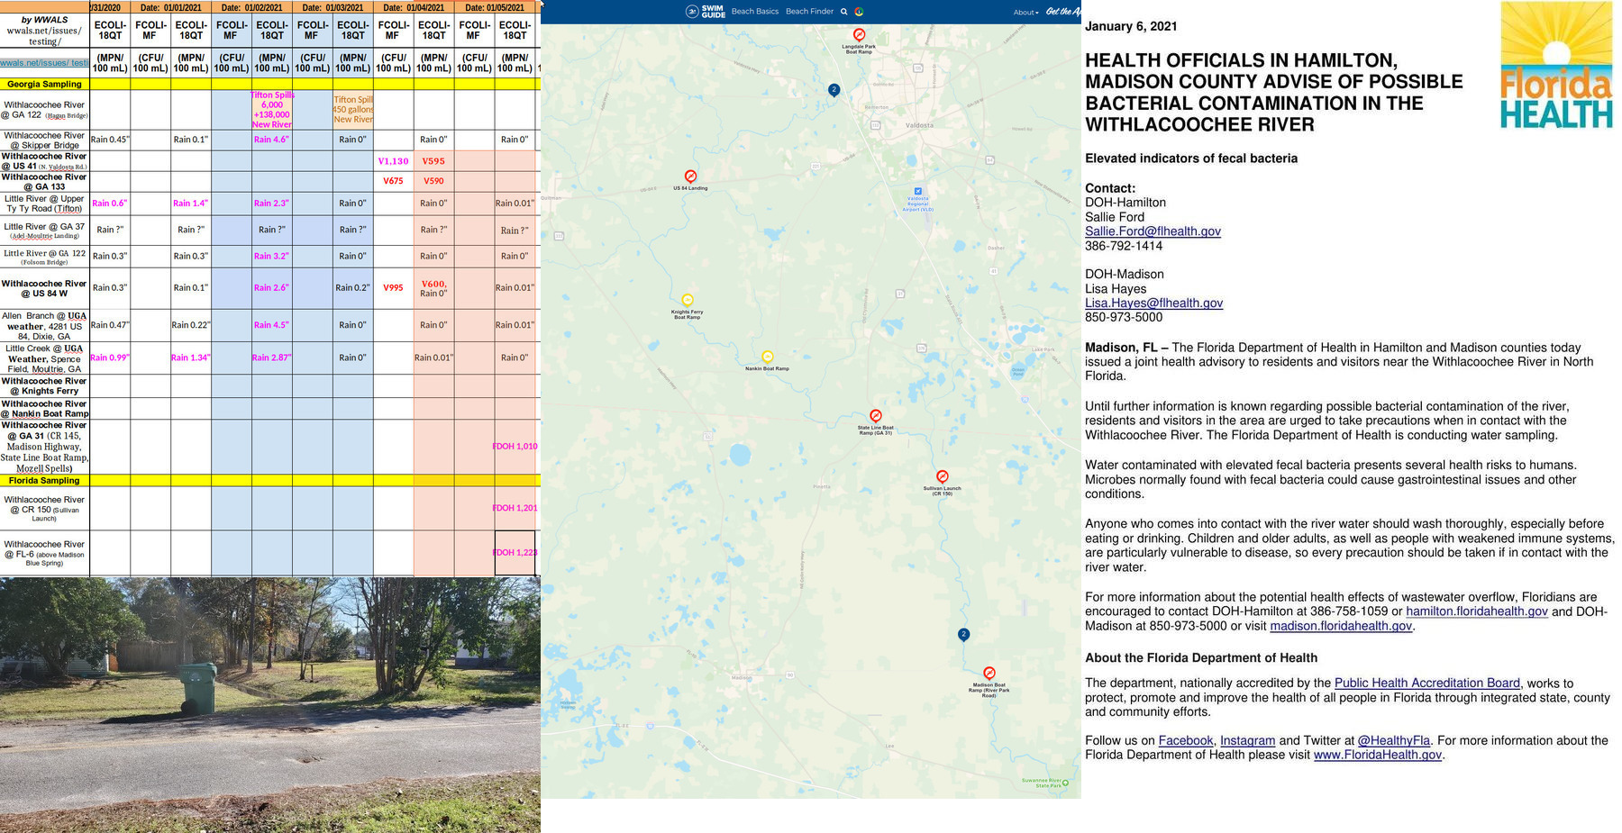Select the State Line Boat Ramp (GA 31) marker
1622x833 pixels.
click(876, 416)
